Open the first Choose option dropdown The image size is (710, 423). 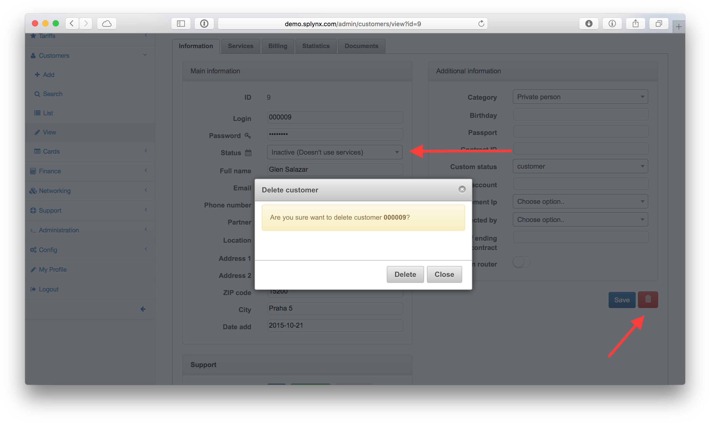click(580, 202)
